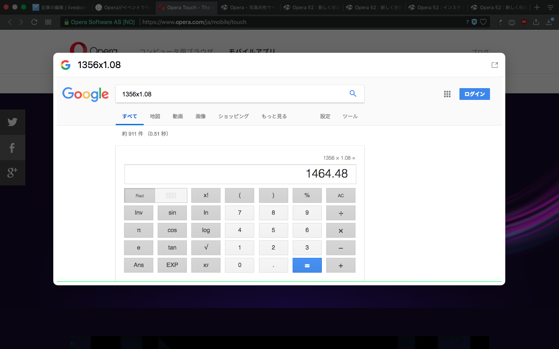Click the open parenthesis key
This screenshot has height=349, width=559.
click(239, 195)
